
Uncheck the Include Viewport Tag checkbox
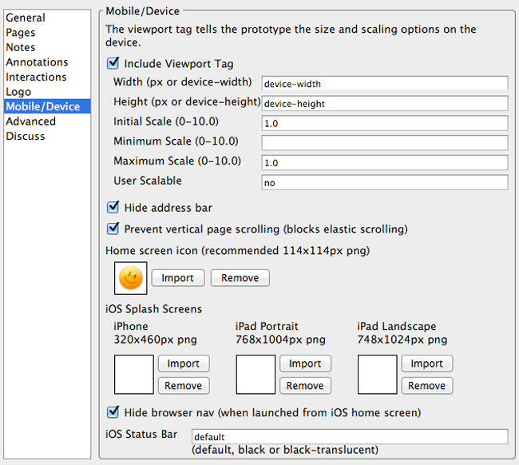(113, 63)
